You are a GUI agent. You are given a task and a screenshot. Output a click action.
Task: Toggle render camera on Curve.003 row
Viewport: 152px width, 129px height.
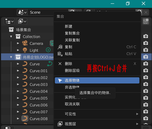pyautogui.click(x=146, y=84)
